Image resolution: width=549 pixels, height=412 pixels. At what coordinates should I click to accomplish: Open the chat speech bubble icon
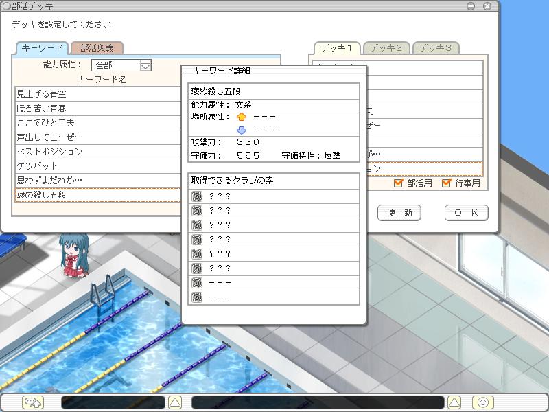pos(33,402)
